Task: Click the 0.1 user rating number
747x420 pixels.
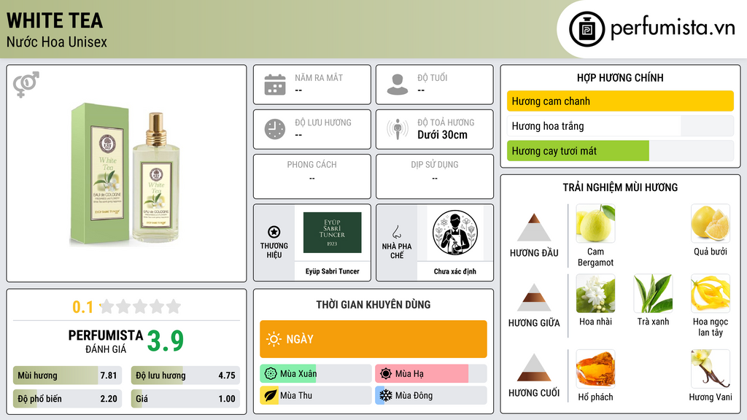Action: pyautogui.click(x=83, y=307)
